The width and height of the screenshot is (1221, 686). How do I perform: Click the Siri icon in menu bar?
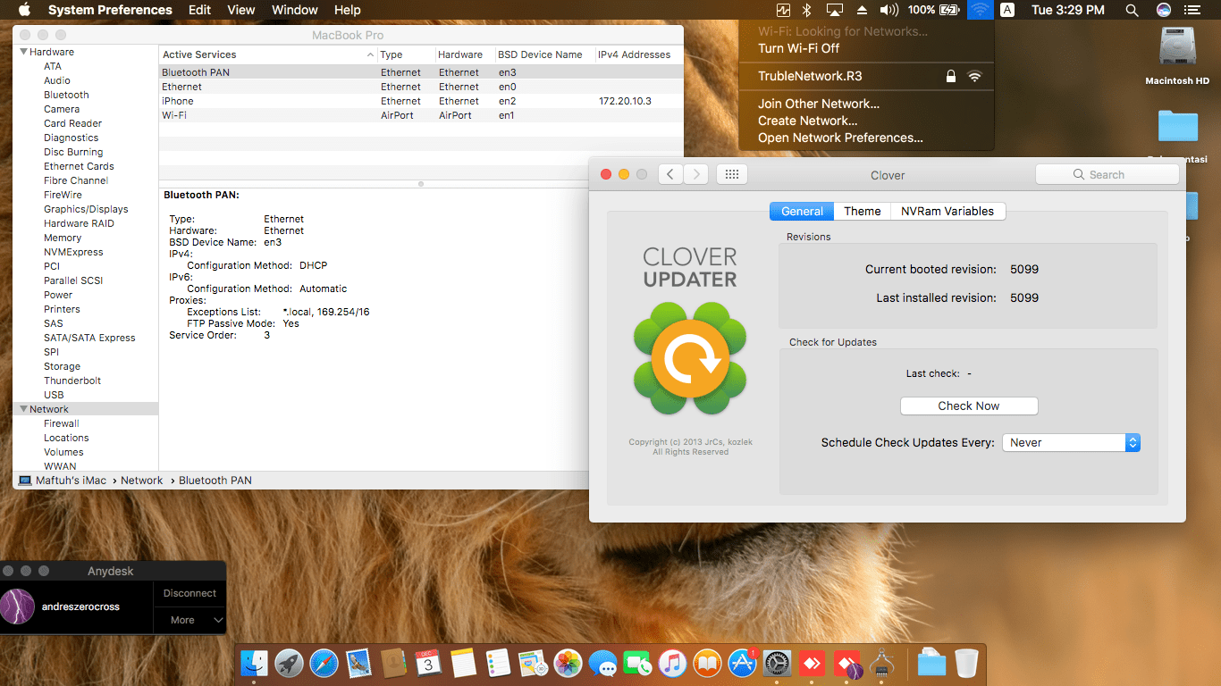tap(1163, 10)
